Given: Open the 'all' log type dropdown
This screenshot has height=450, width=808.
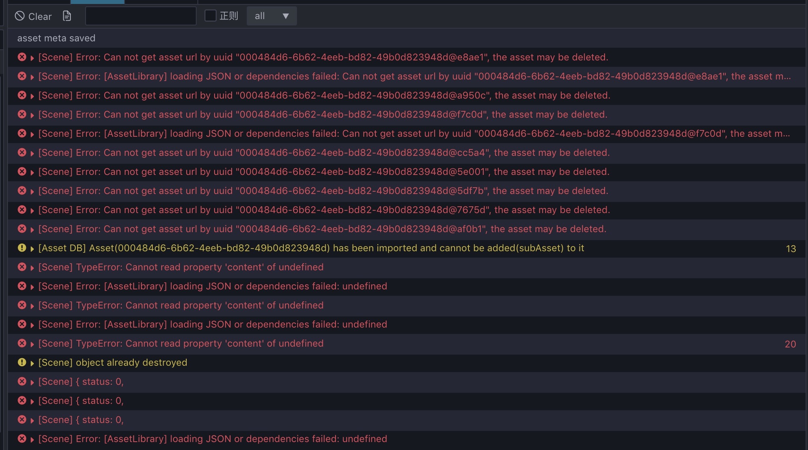Looking at the screenshot, I should [271, 16].
